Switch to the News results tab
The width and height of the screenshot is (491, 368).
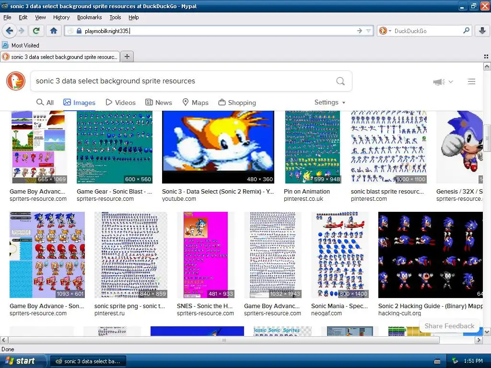point(159,103)
